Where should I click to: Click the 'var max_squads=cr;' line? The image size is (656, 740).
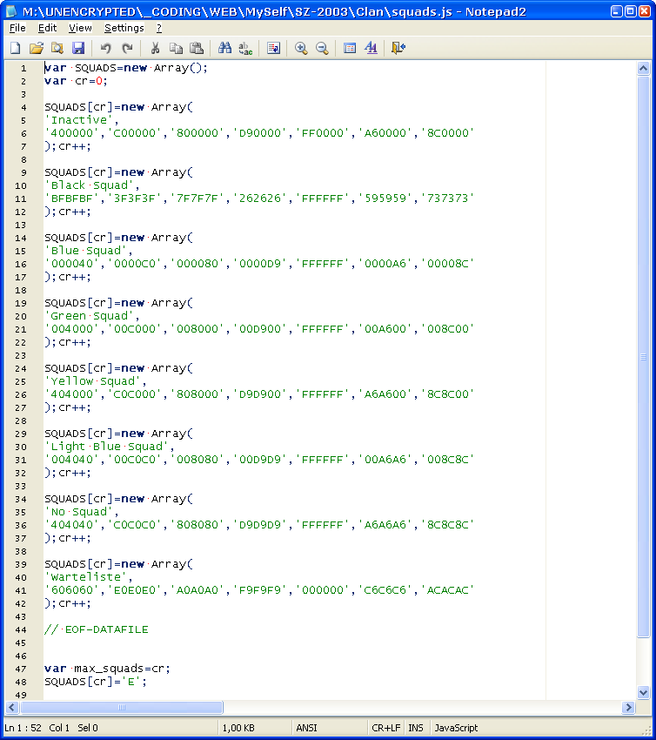point(107,669)
